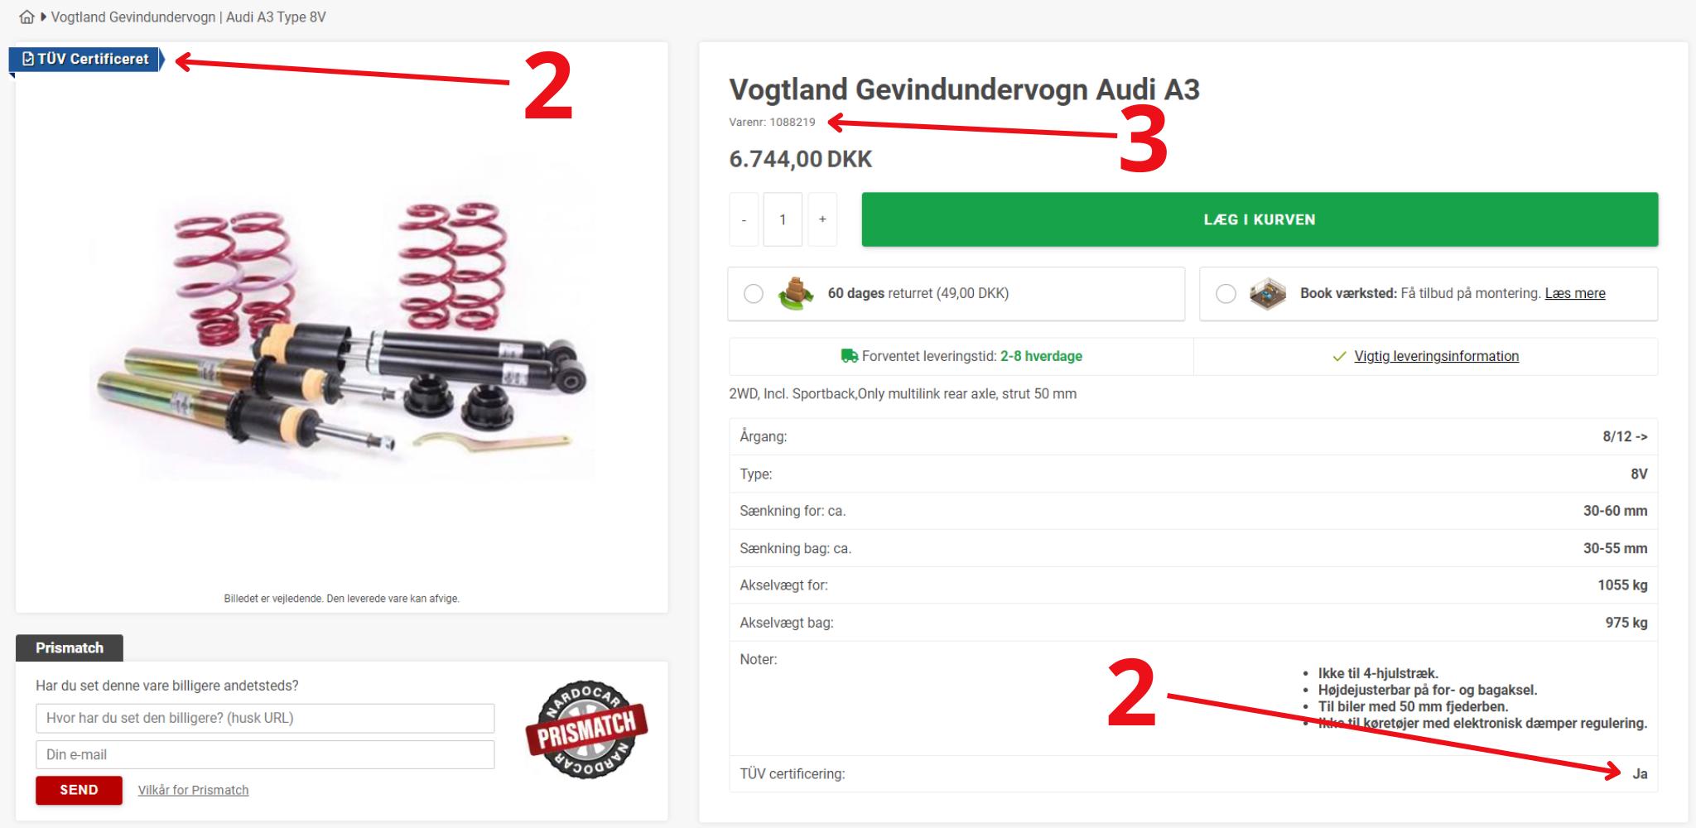
Task: Open Vilkår for Prismatch link
Action: point(193,790)
